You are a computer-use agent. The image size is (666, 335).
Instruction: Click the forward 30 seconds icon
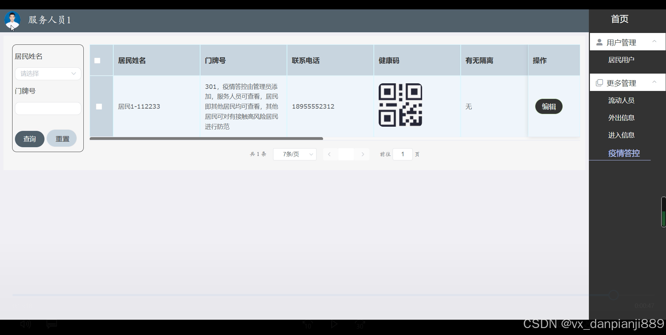point(360,324)
